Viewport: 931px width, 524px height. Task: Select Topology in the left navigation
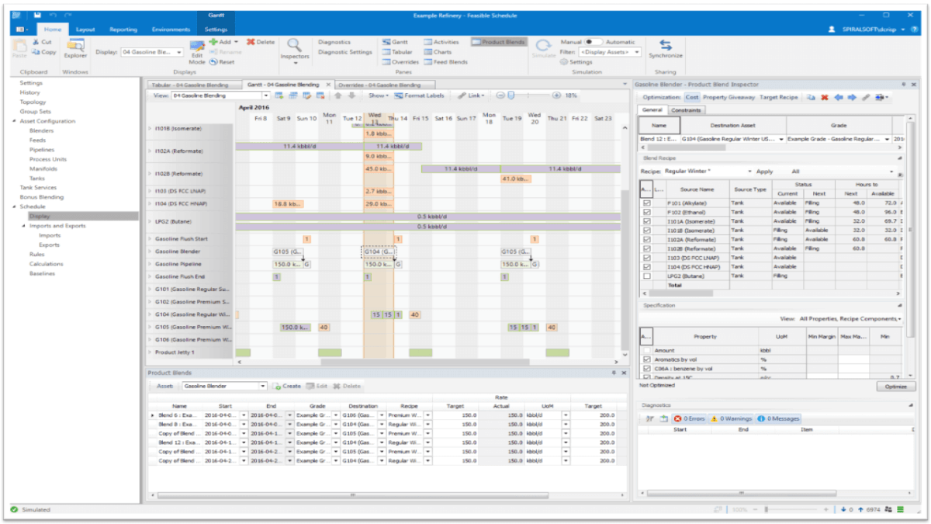click(33, 102)
